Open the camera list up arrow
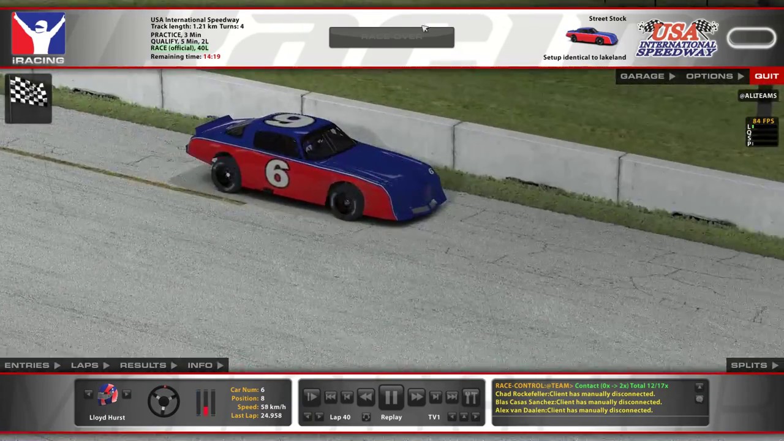The height and width of the screenshot is (441, 784). (x=464, y=417)
